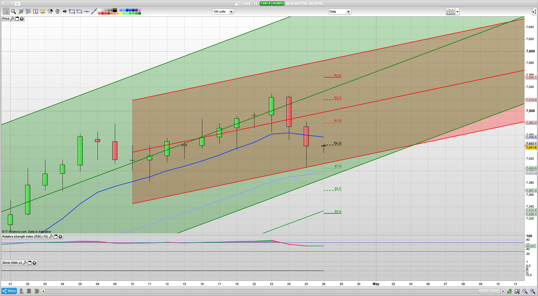Click the Share button
538x296 pixels.
[9, 291]
